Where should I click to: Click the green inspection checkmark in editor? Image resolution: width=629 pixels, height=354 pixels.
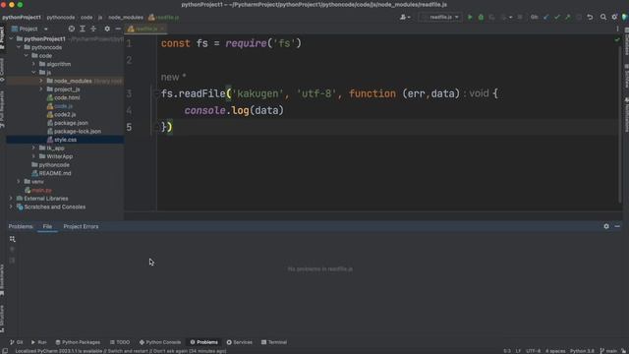pos(617,39)
